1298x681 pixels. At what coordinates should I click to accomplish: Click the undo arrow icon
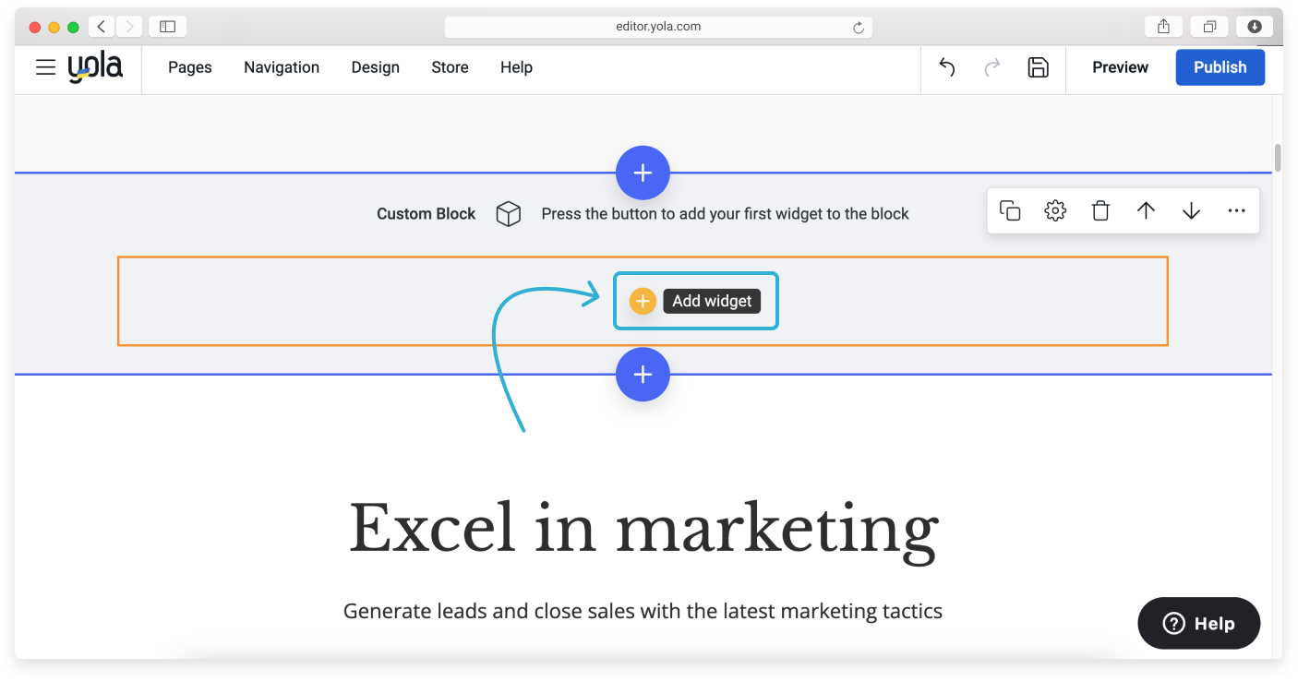click(946, 67)
